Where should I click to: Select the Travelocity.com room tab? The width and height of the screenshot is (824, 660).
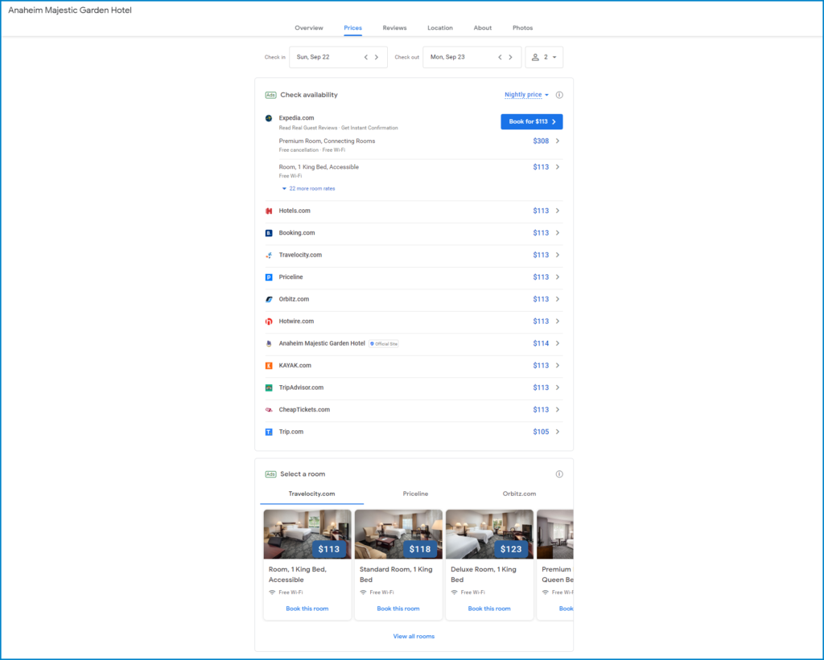311,494
